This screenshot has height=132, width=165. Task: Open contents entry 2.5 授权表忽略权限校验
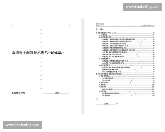pos(128,48)
